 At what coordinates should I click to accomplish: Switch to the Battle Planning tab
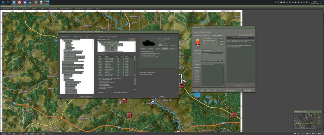217,36
